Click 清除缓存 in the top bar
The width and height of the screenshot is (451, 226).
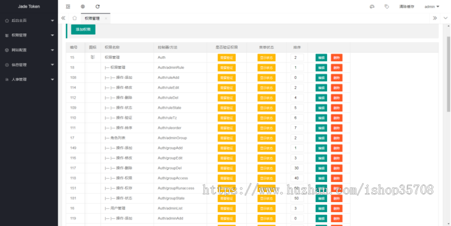(x=406, y=6)
